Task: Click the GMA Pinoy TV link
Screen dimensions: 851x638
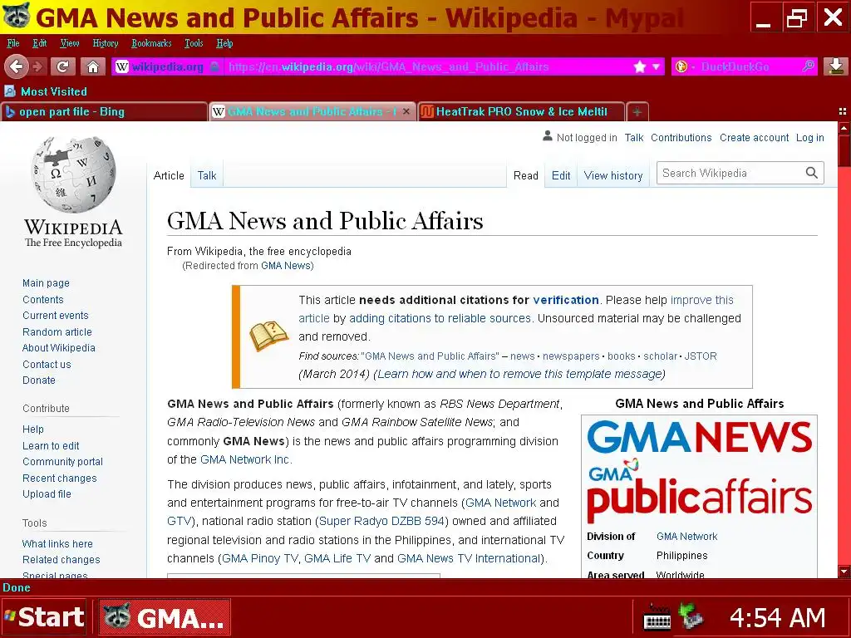Action: pyautogui.click(x=260, y=558)
